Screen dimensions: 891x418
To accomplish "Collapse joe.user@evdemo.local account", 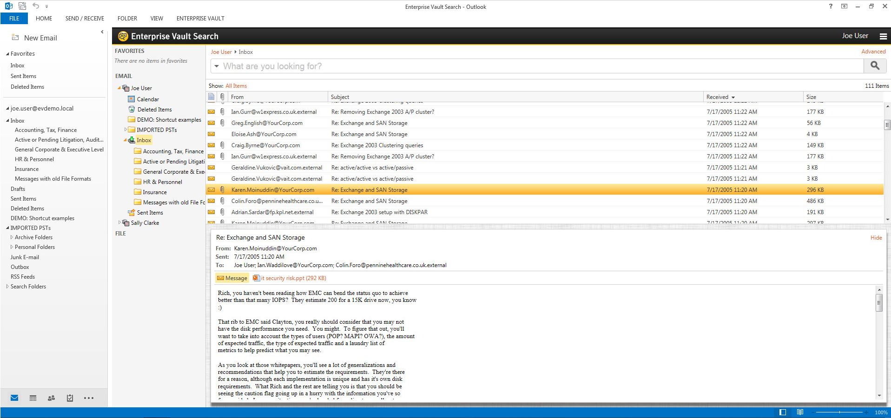I will click(x=7, y=109).
